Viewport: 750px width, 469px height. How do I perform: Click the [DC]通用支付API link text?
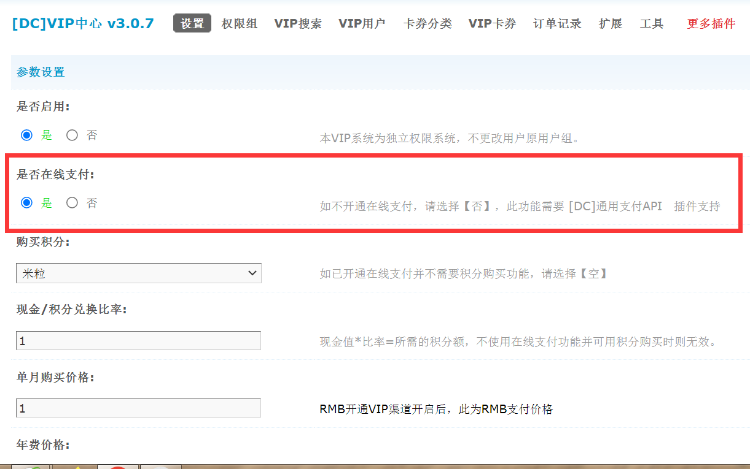615,206
